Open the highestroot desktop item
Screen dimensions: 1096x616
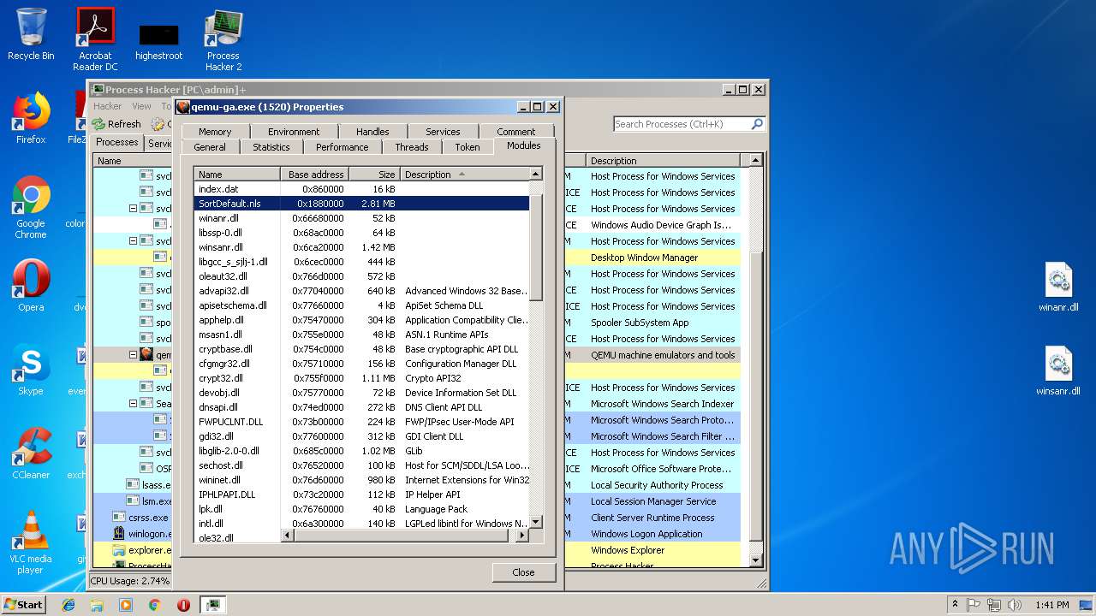(158, 41)
